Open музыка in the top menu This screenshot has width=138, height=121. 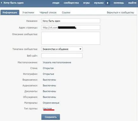99,3
